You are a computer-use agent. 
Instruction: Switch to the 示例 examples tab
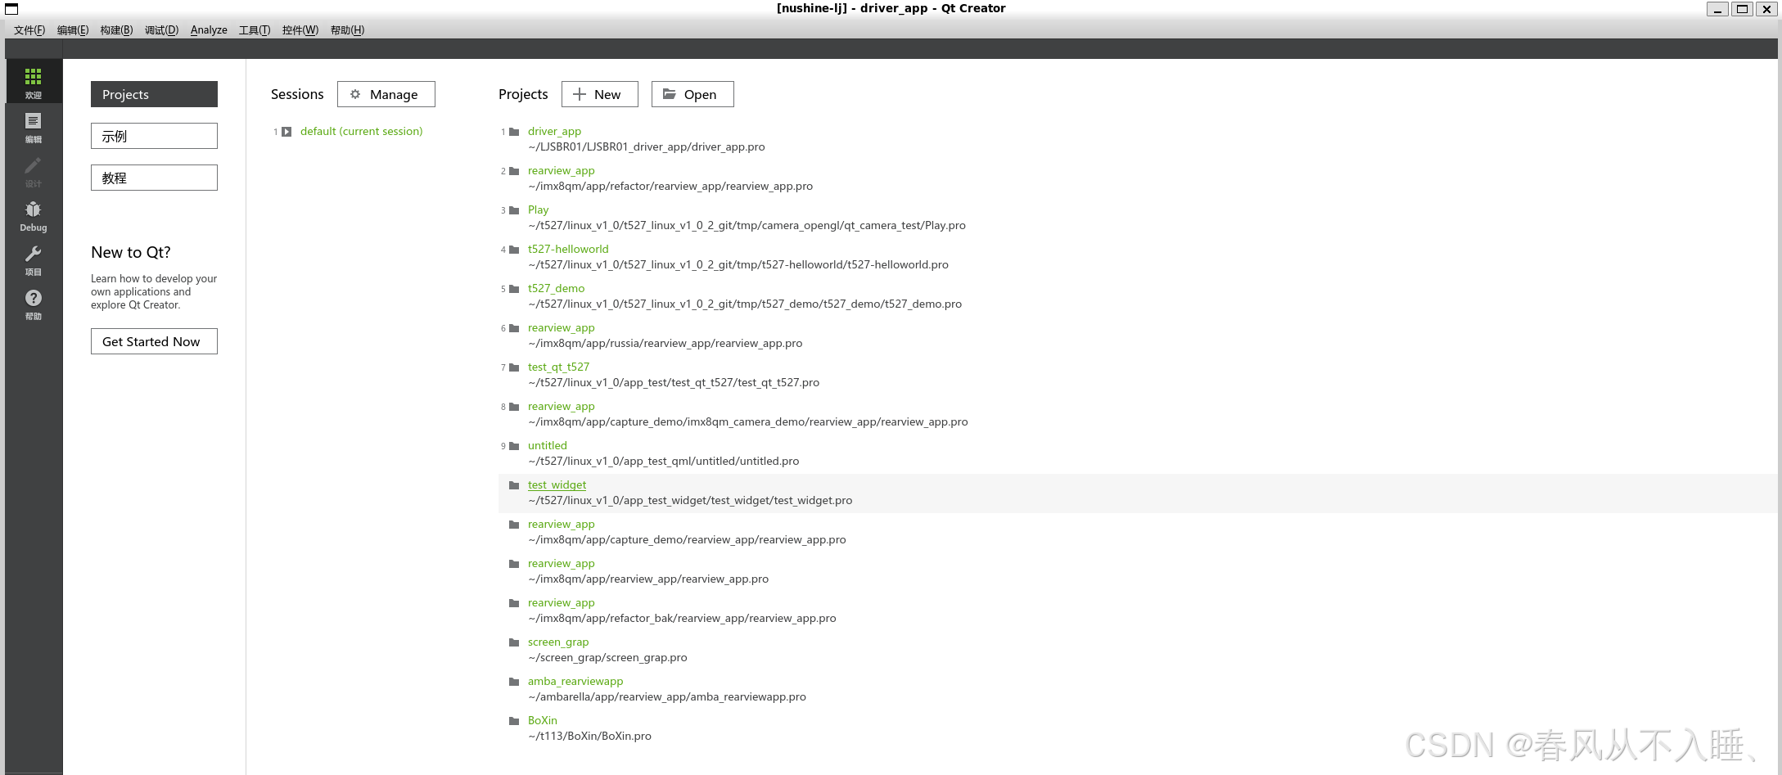coord(154,136)
